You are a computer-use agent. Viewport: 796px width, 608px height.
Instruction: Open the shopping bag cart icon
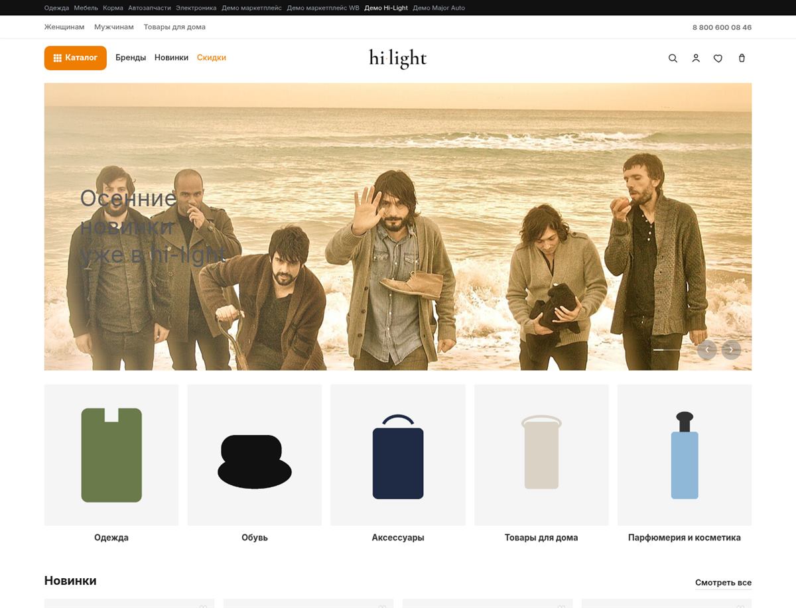[742, 58]
